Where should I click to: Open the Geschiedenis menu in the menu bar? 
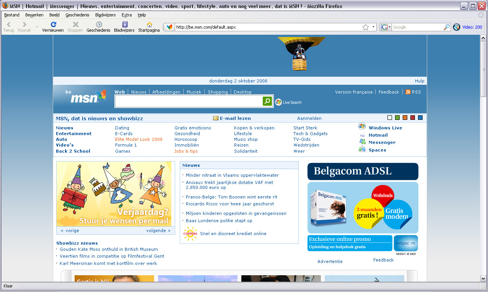coord(77,15)
